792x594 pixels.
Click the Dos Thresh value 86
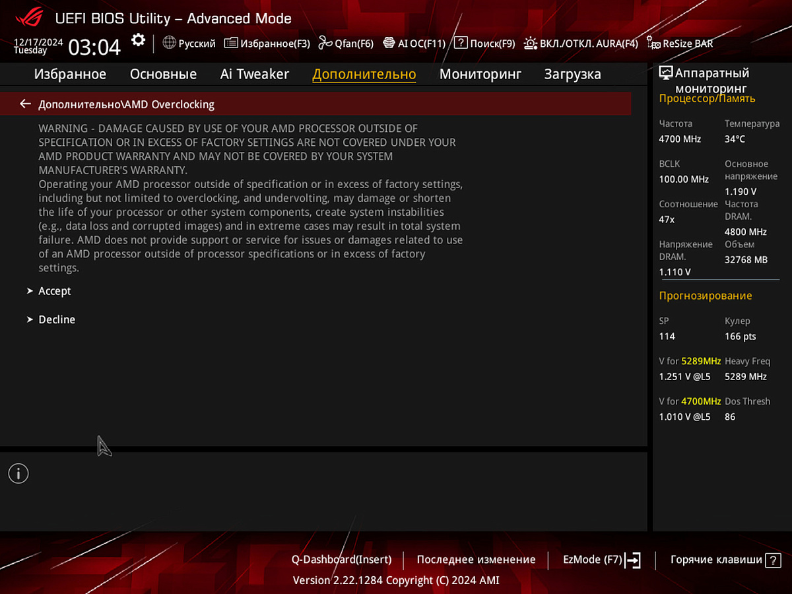click(x=730, y=417)
